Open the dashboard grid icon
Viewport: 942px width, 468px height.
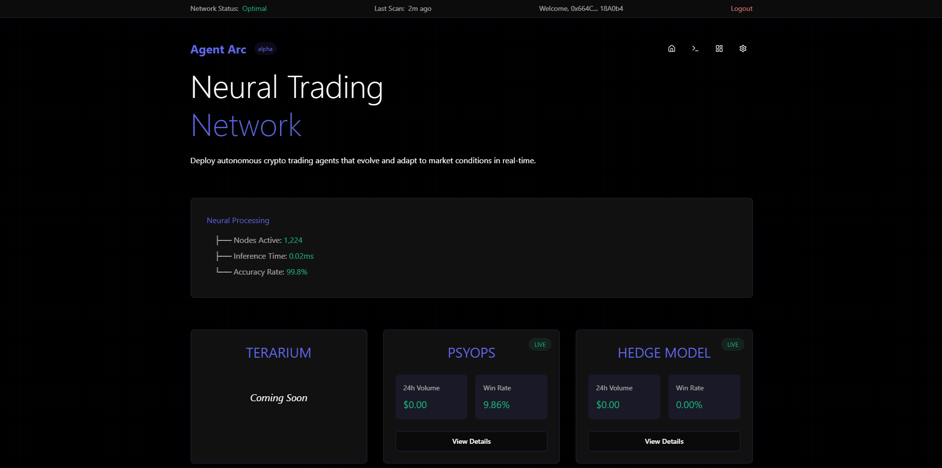tap(719, 48)
